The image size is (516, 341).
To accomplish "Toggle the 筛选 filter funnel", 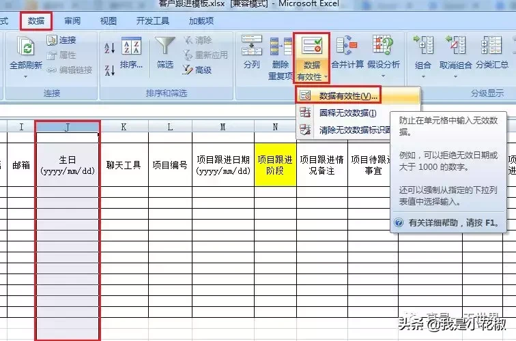I will click(x=165, y=53).
